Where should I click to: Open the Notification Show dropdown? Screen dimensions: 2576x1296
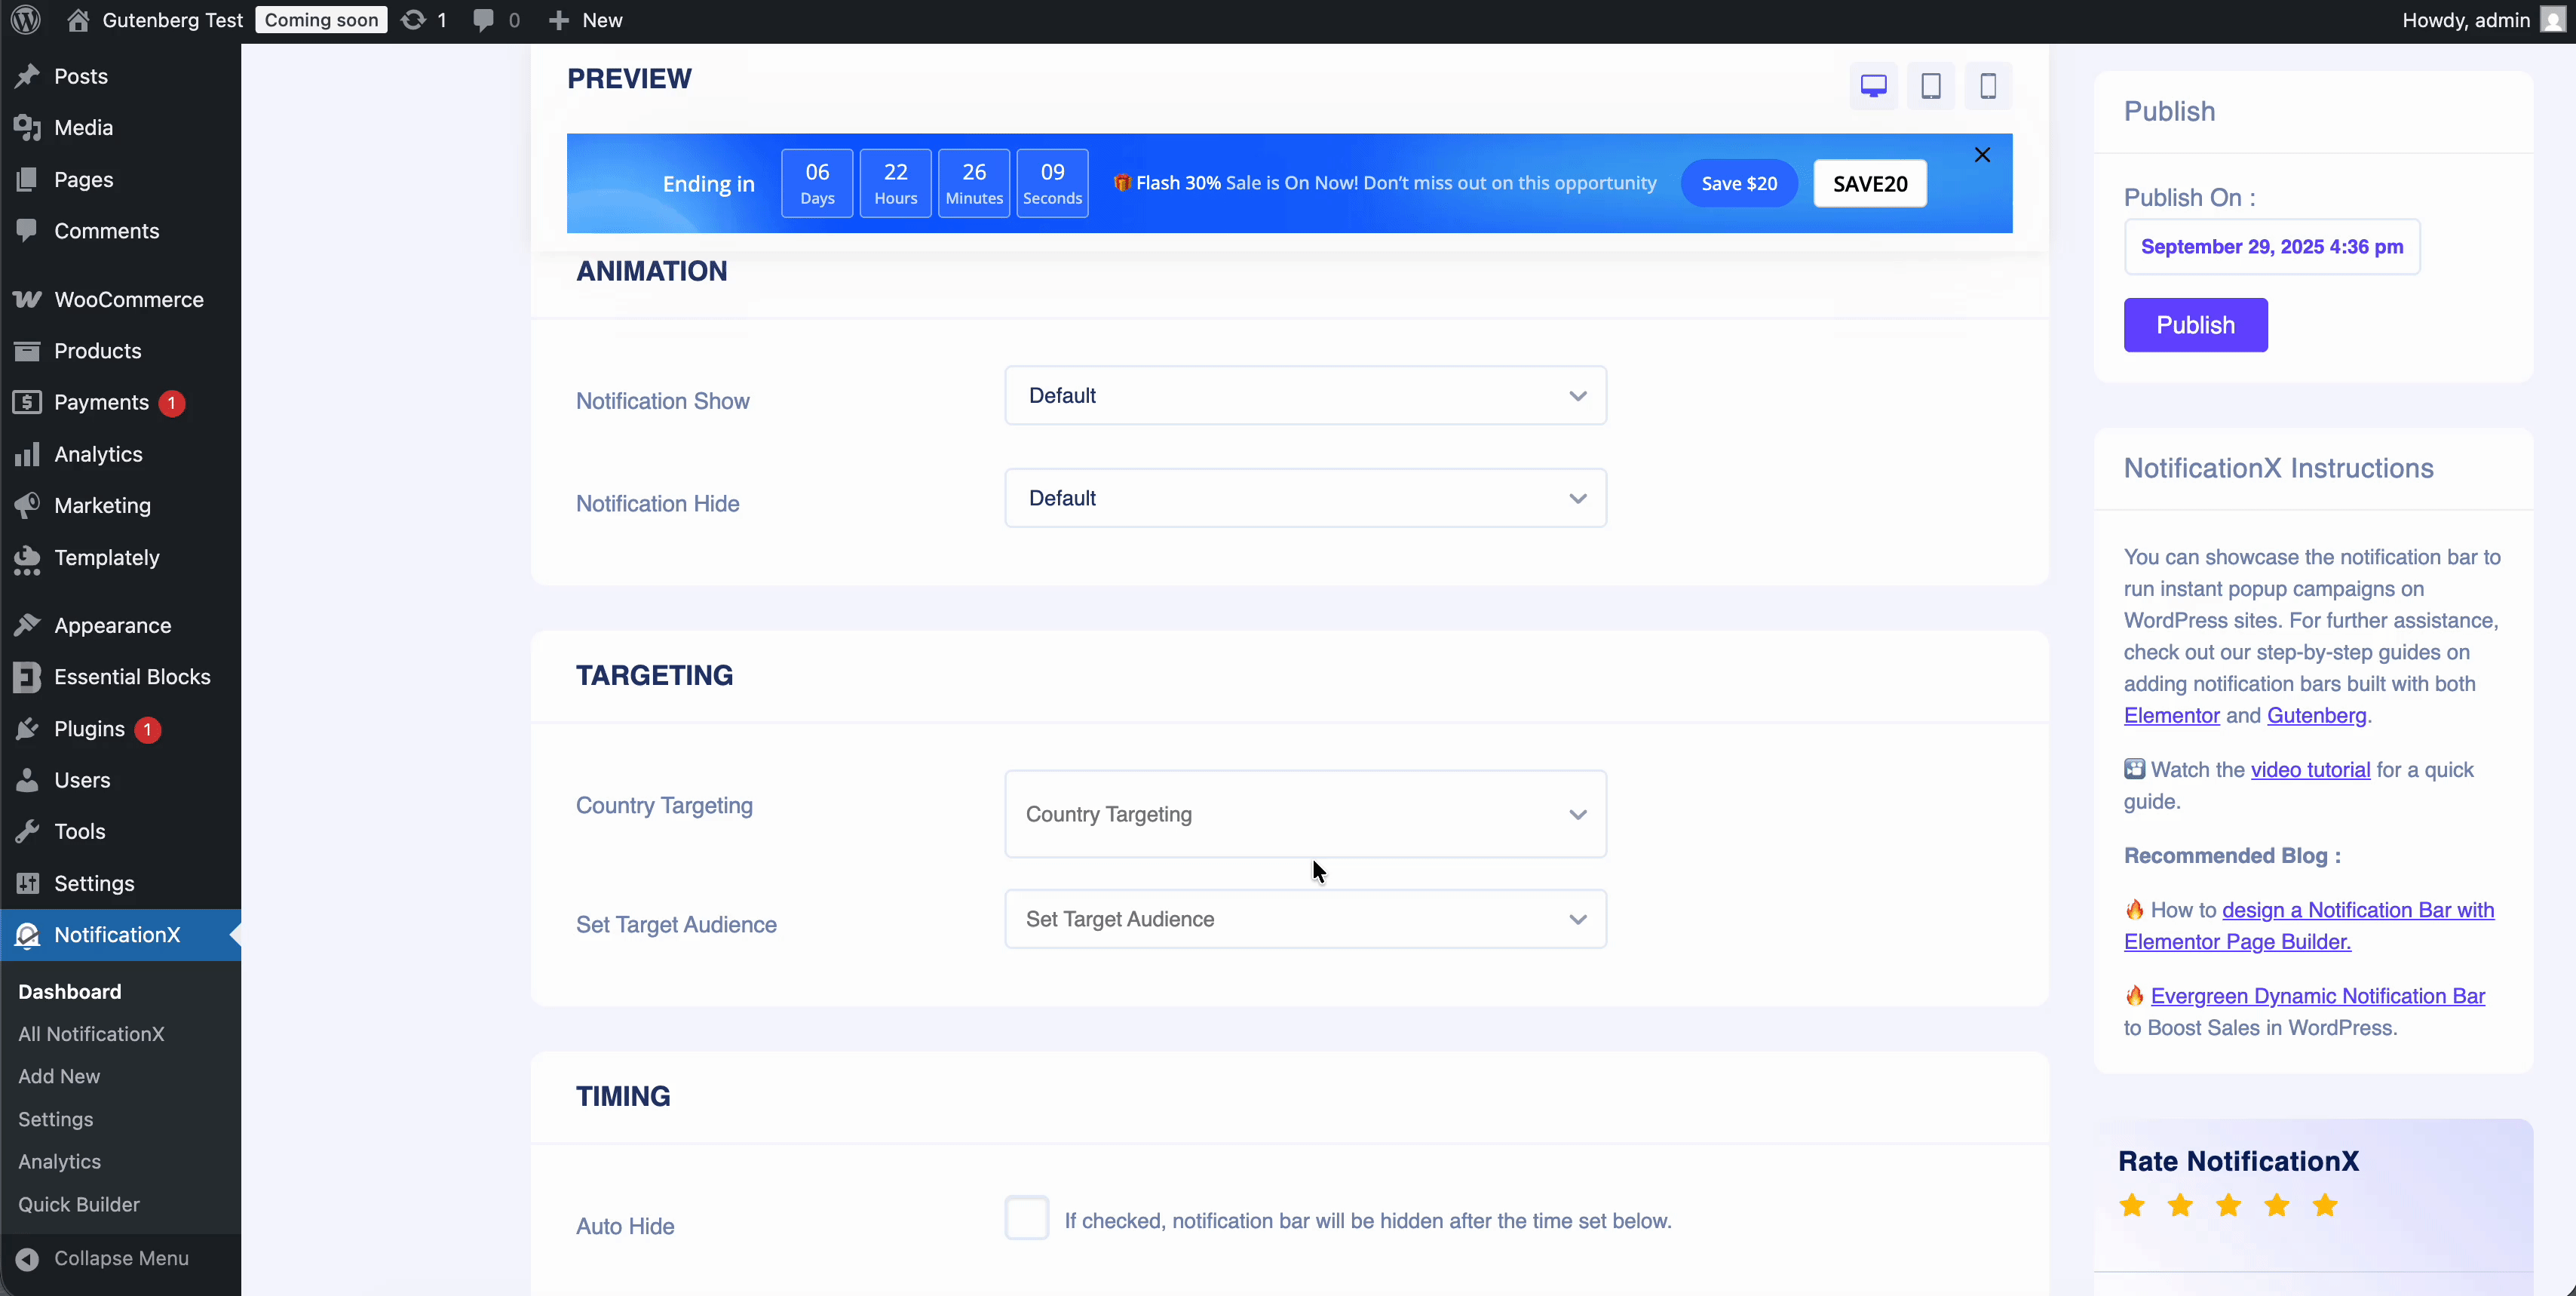[1304, 396]
